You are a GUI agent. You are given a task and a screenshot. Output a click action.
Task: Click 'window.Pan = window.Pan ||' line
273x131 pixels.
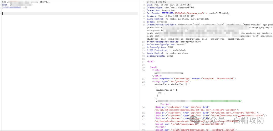[172, 84]
